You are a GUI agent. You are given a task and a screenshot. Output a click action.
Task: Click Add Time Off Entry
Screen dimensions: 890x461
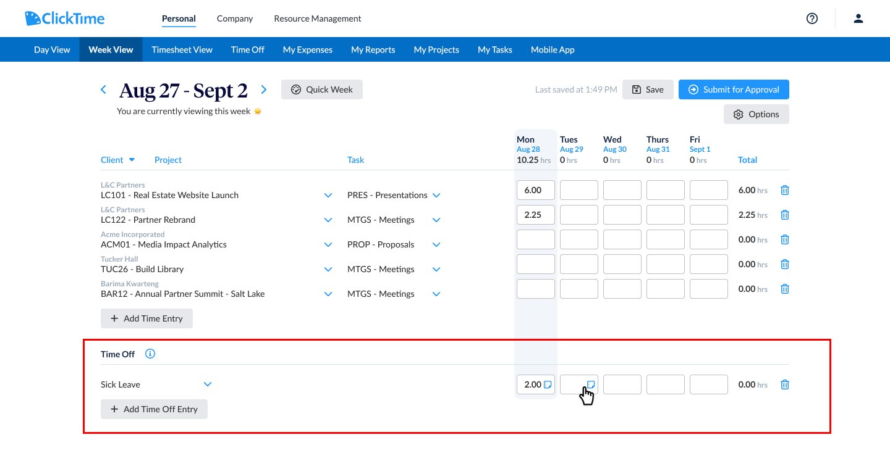click(154, 409)
